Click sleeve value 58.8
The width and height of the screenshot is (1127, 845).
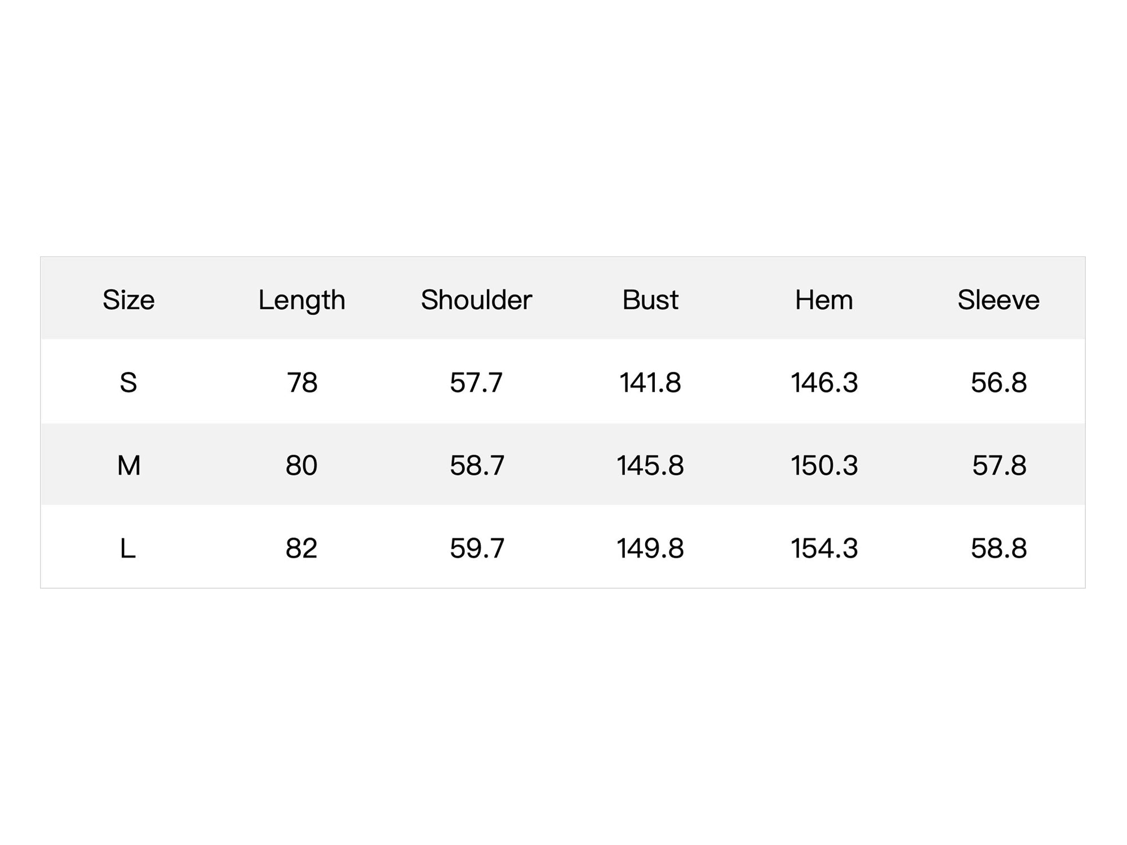coord(999,548)
